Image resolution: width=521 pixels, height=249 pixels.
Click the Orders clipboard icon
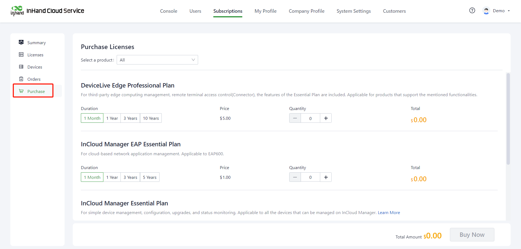tap(21, 79)
